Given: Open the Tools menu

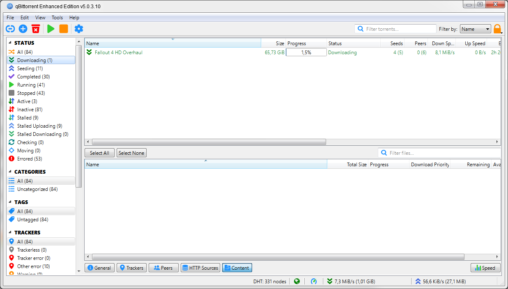Looking at the screenshot, I should (57, 18).
